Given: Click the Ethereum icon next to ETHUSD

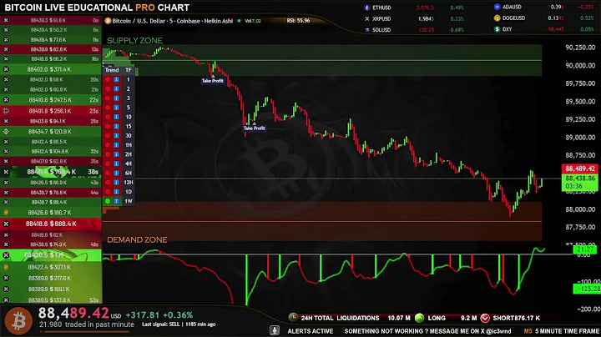Looking at the screenshot, I should click(366, 8).
